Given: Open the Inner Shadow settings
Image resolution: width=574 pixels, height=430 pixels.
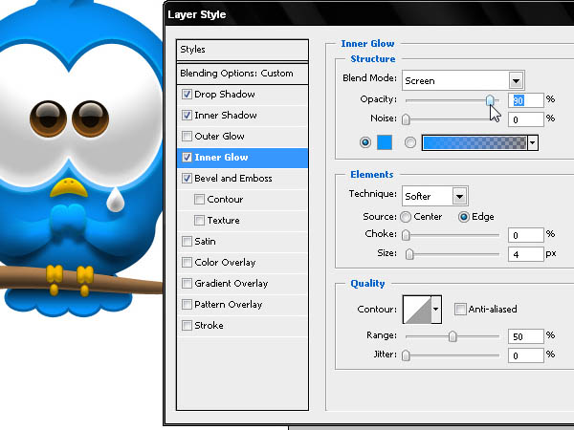Looking at the screenshot, I should (x=226, y=116).
